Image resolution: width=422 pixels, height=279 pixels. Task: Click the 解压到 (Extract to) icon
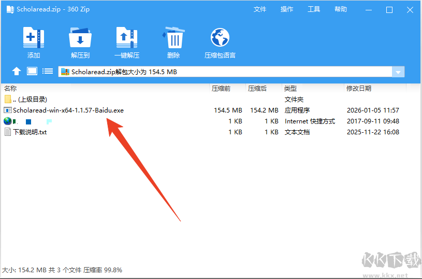pos(80,37)
